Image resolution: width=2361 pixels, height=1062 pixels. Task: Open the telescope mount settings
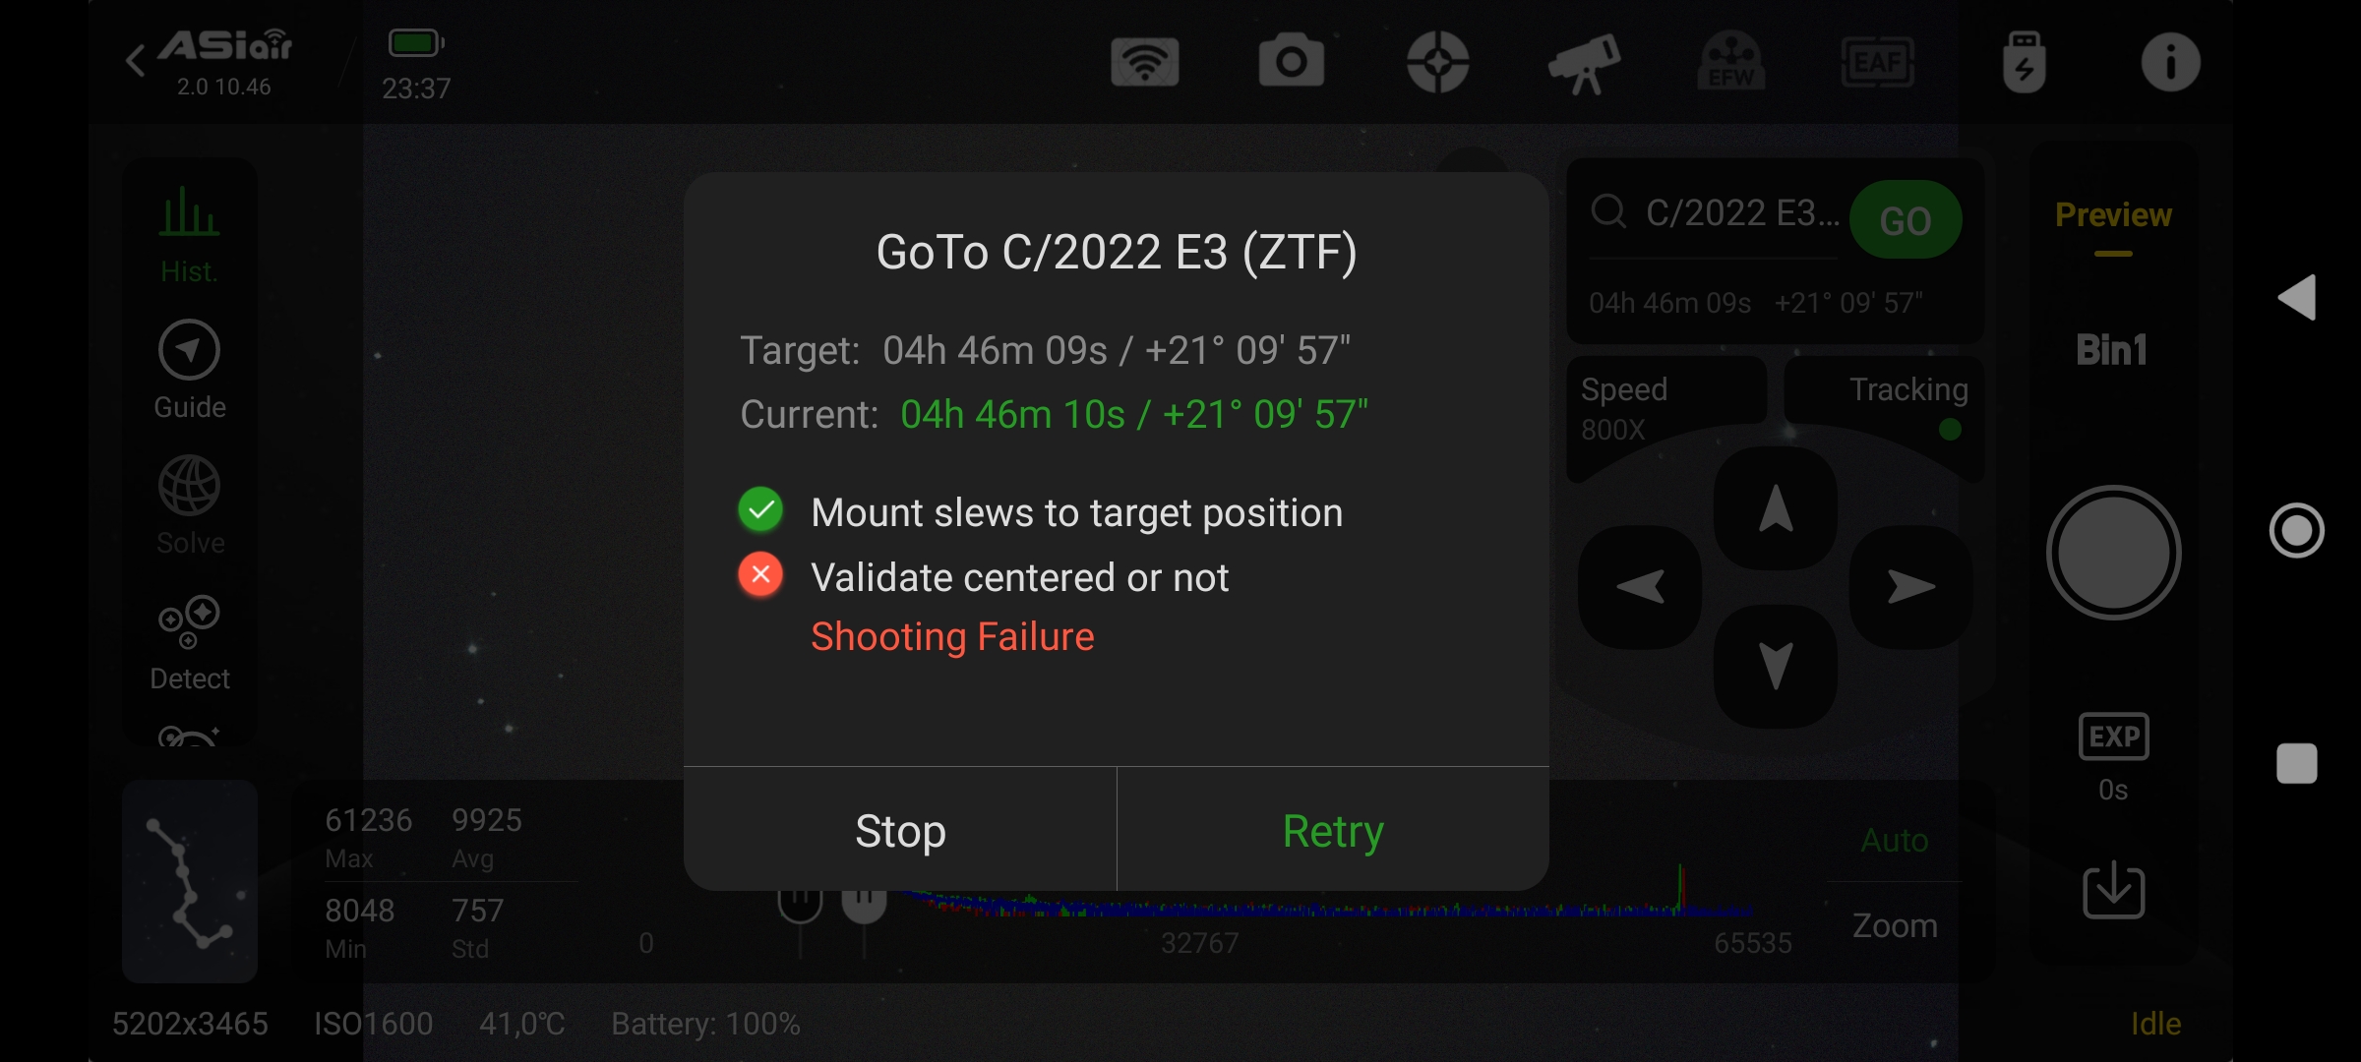click(1584, 63)
